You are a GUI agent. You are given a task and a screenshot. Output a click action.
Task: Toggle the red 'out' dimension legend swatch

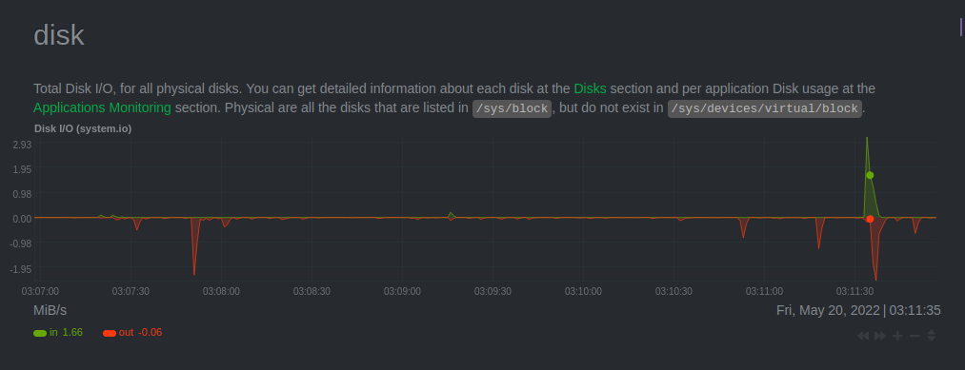tap(110, 333)
